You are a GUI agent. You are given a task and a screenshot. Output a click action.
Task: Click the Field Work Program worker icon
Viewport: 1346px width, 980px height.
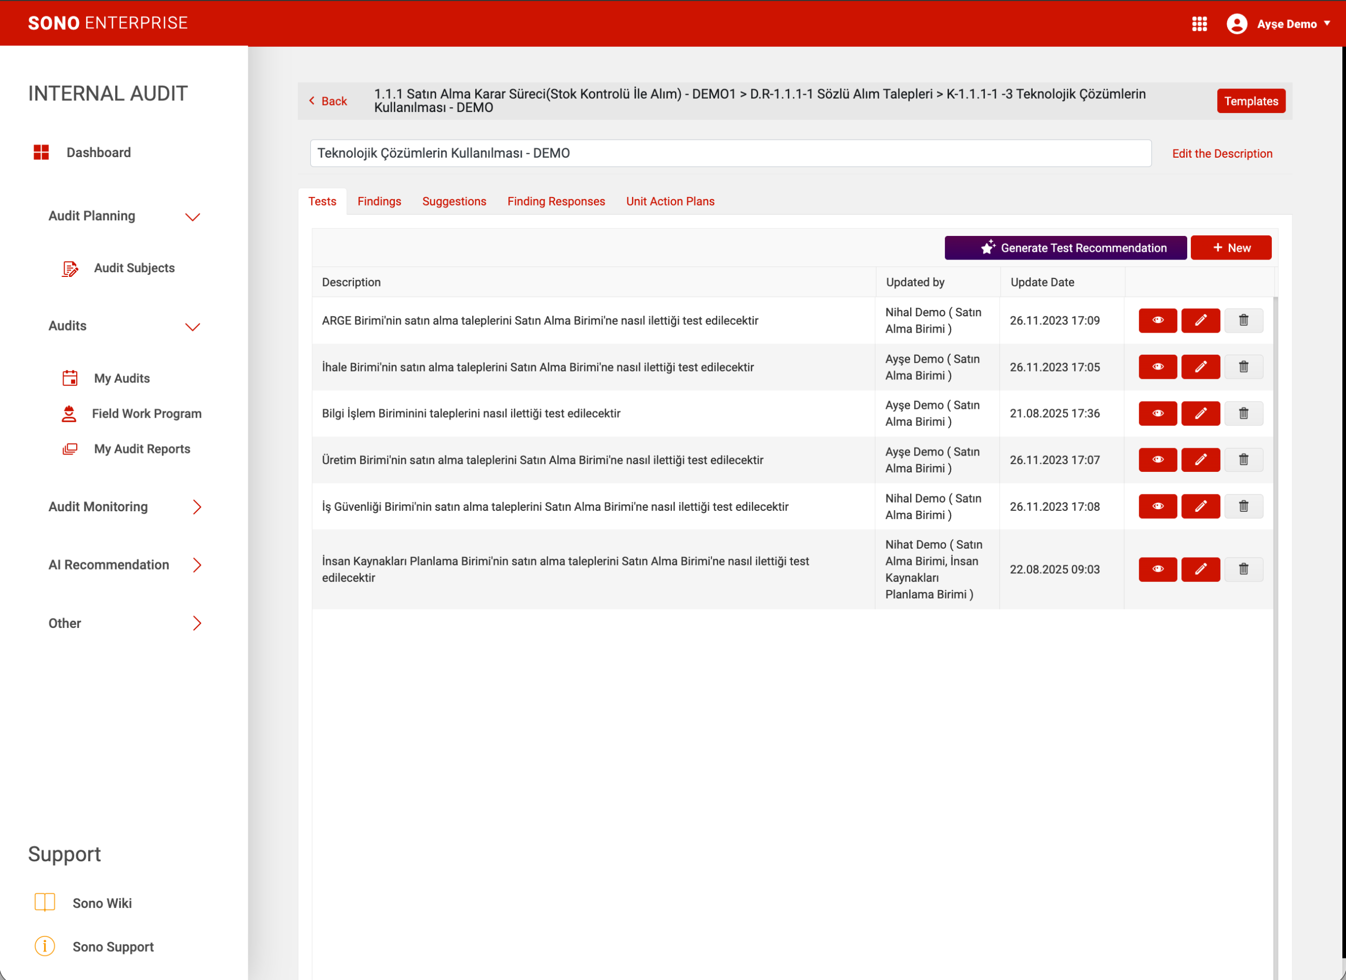point(69,414)
